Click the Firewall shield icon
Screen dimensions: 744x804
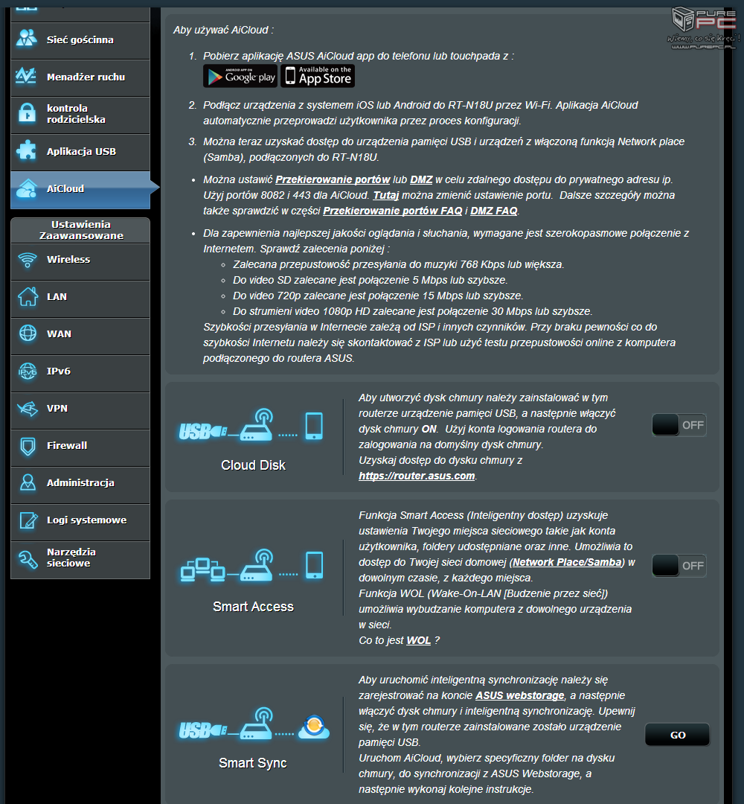tap(28, 446)
